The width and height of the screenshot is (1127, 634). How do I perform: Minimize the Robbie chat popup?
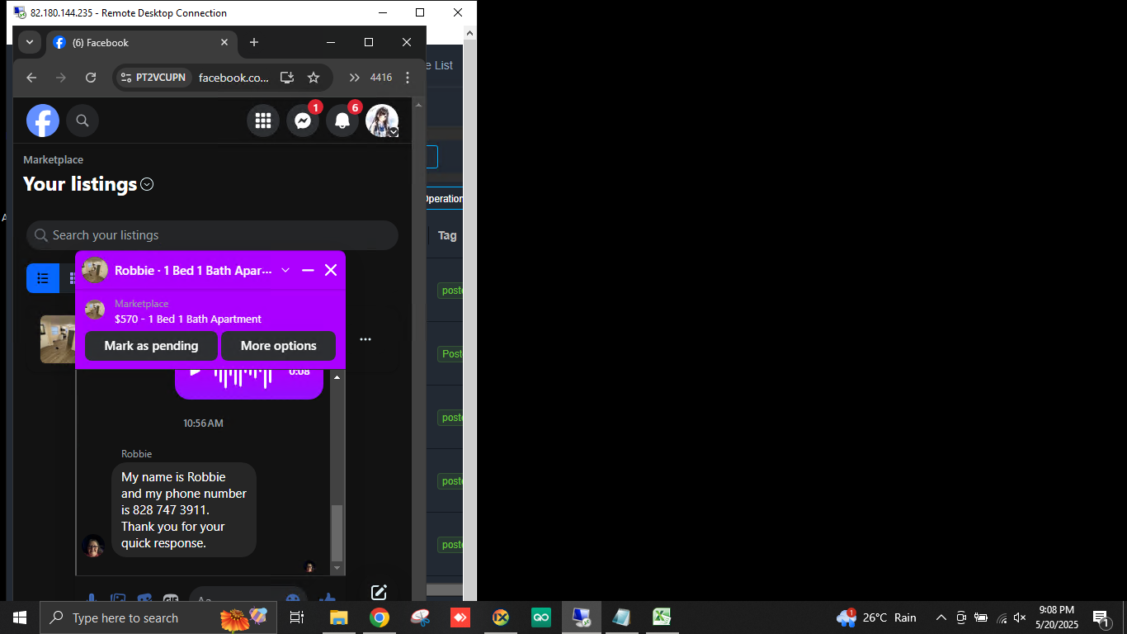pyautogui.click(x=309, y=270)
